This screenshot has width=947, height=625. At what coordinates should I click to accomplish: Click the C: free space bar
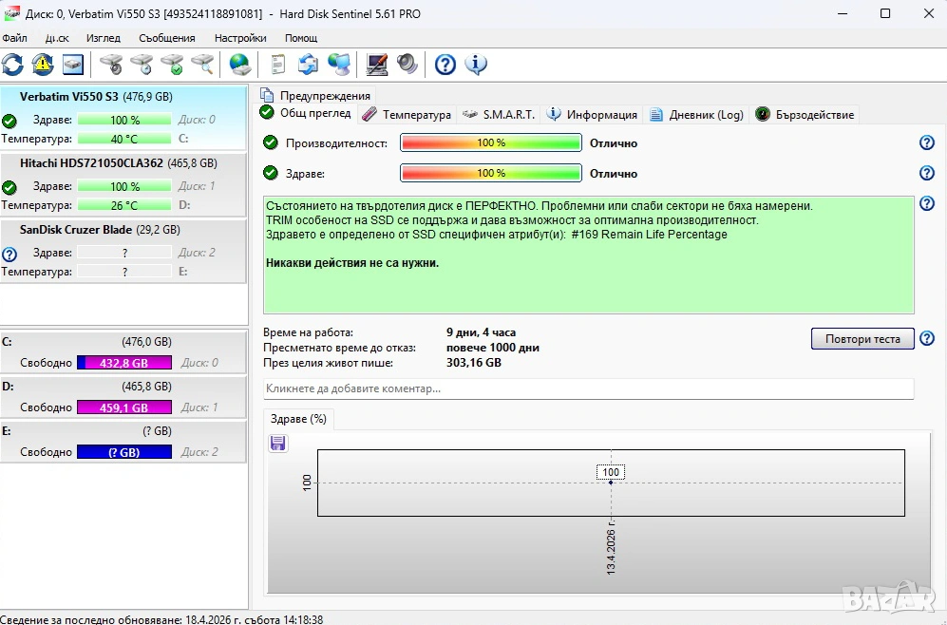click(x=123, y=363)
